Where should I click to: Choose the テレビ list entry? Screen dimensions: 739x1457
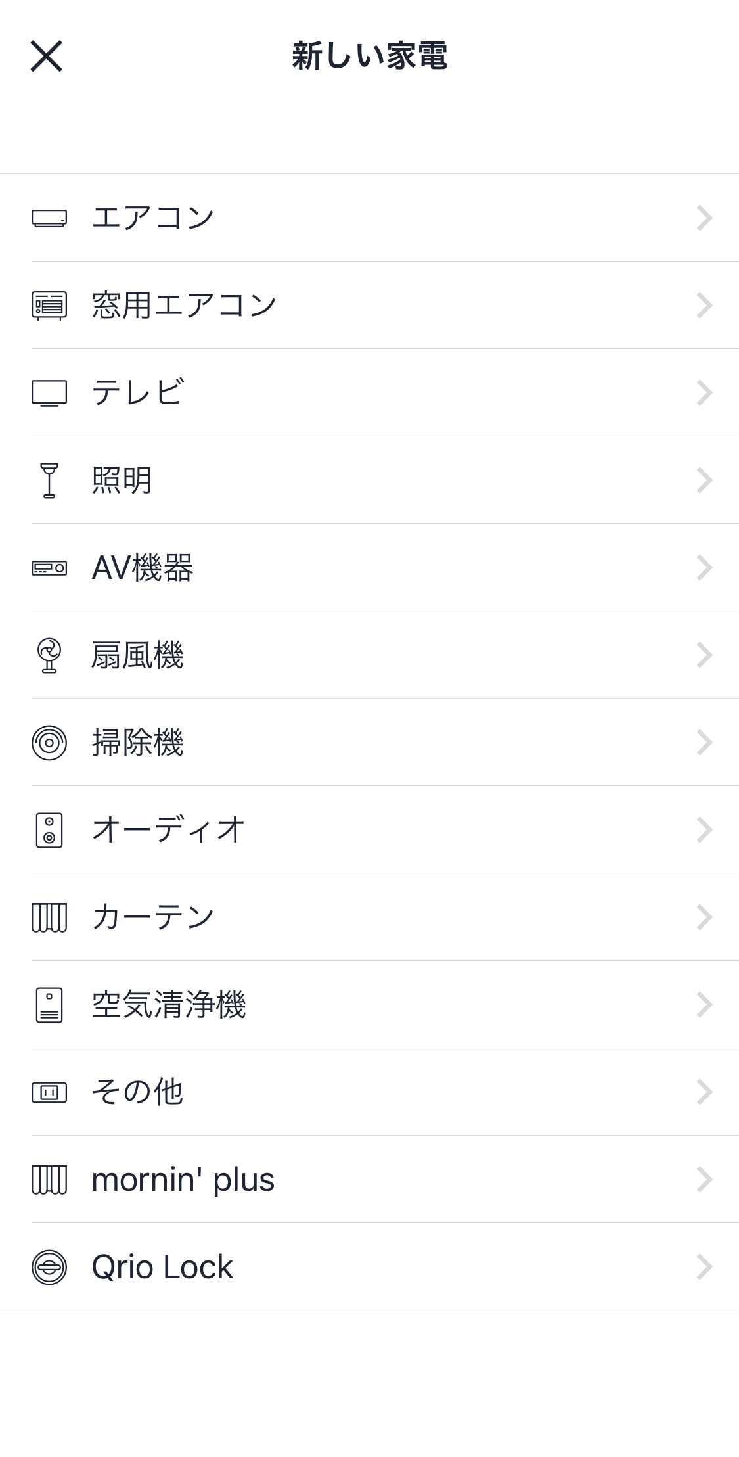pyautogui.click(x=369, y=393)
